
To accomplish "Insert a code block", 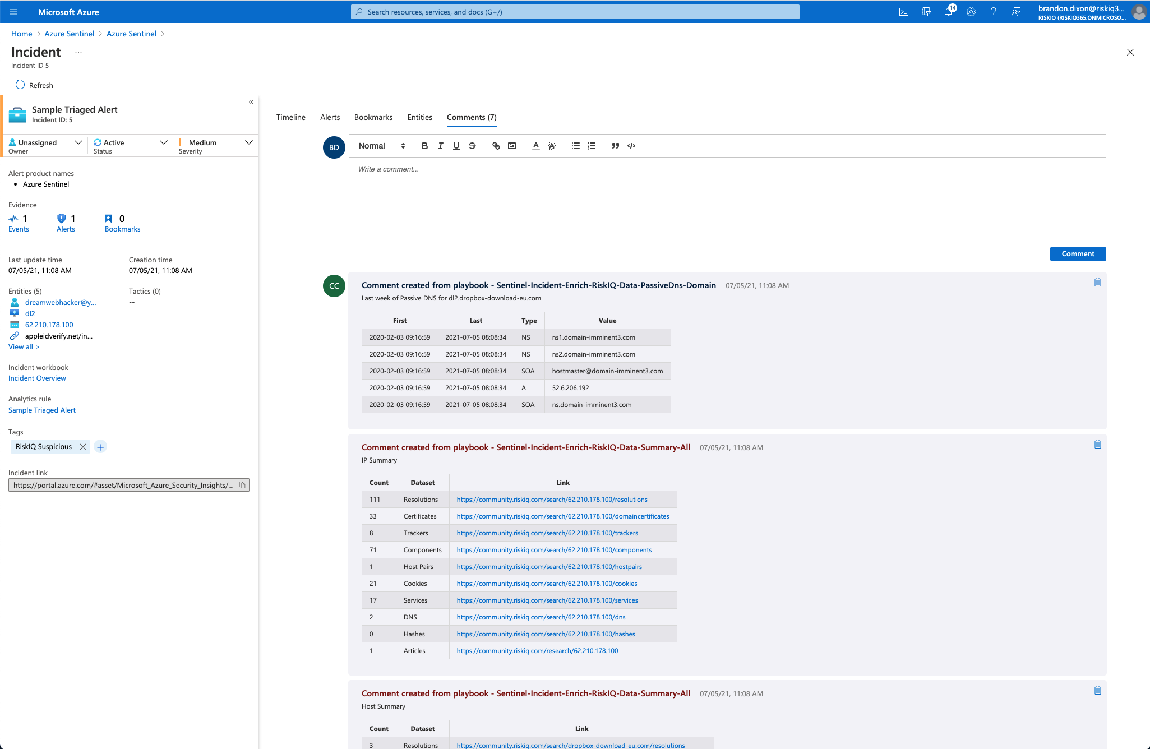I will 631,146.
